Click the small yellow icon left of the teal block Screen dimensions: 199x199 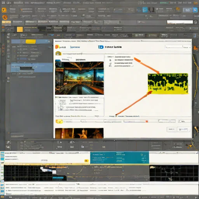point(86,161)
